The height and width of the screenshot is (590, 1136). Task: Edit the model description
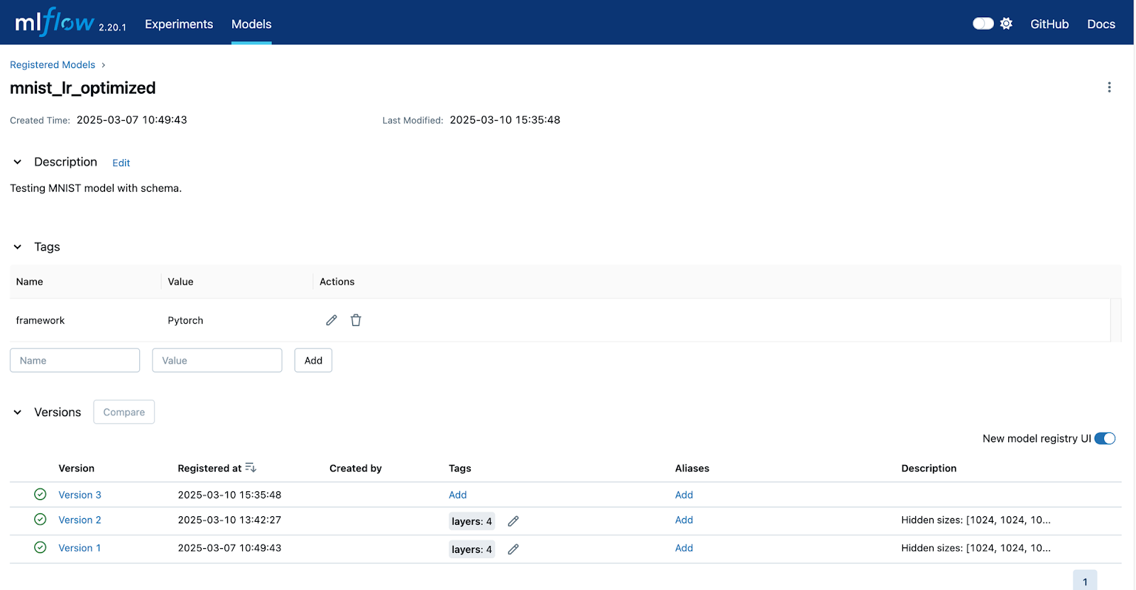pyautogui.click(x=121, y=163)
